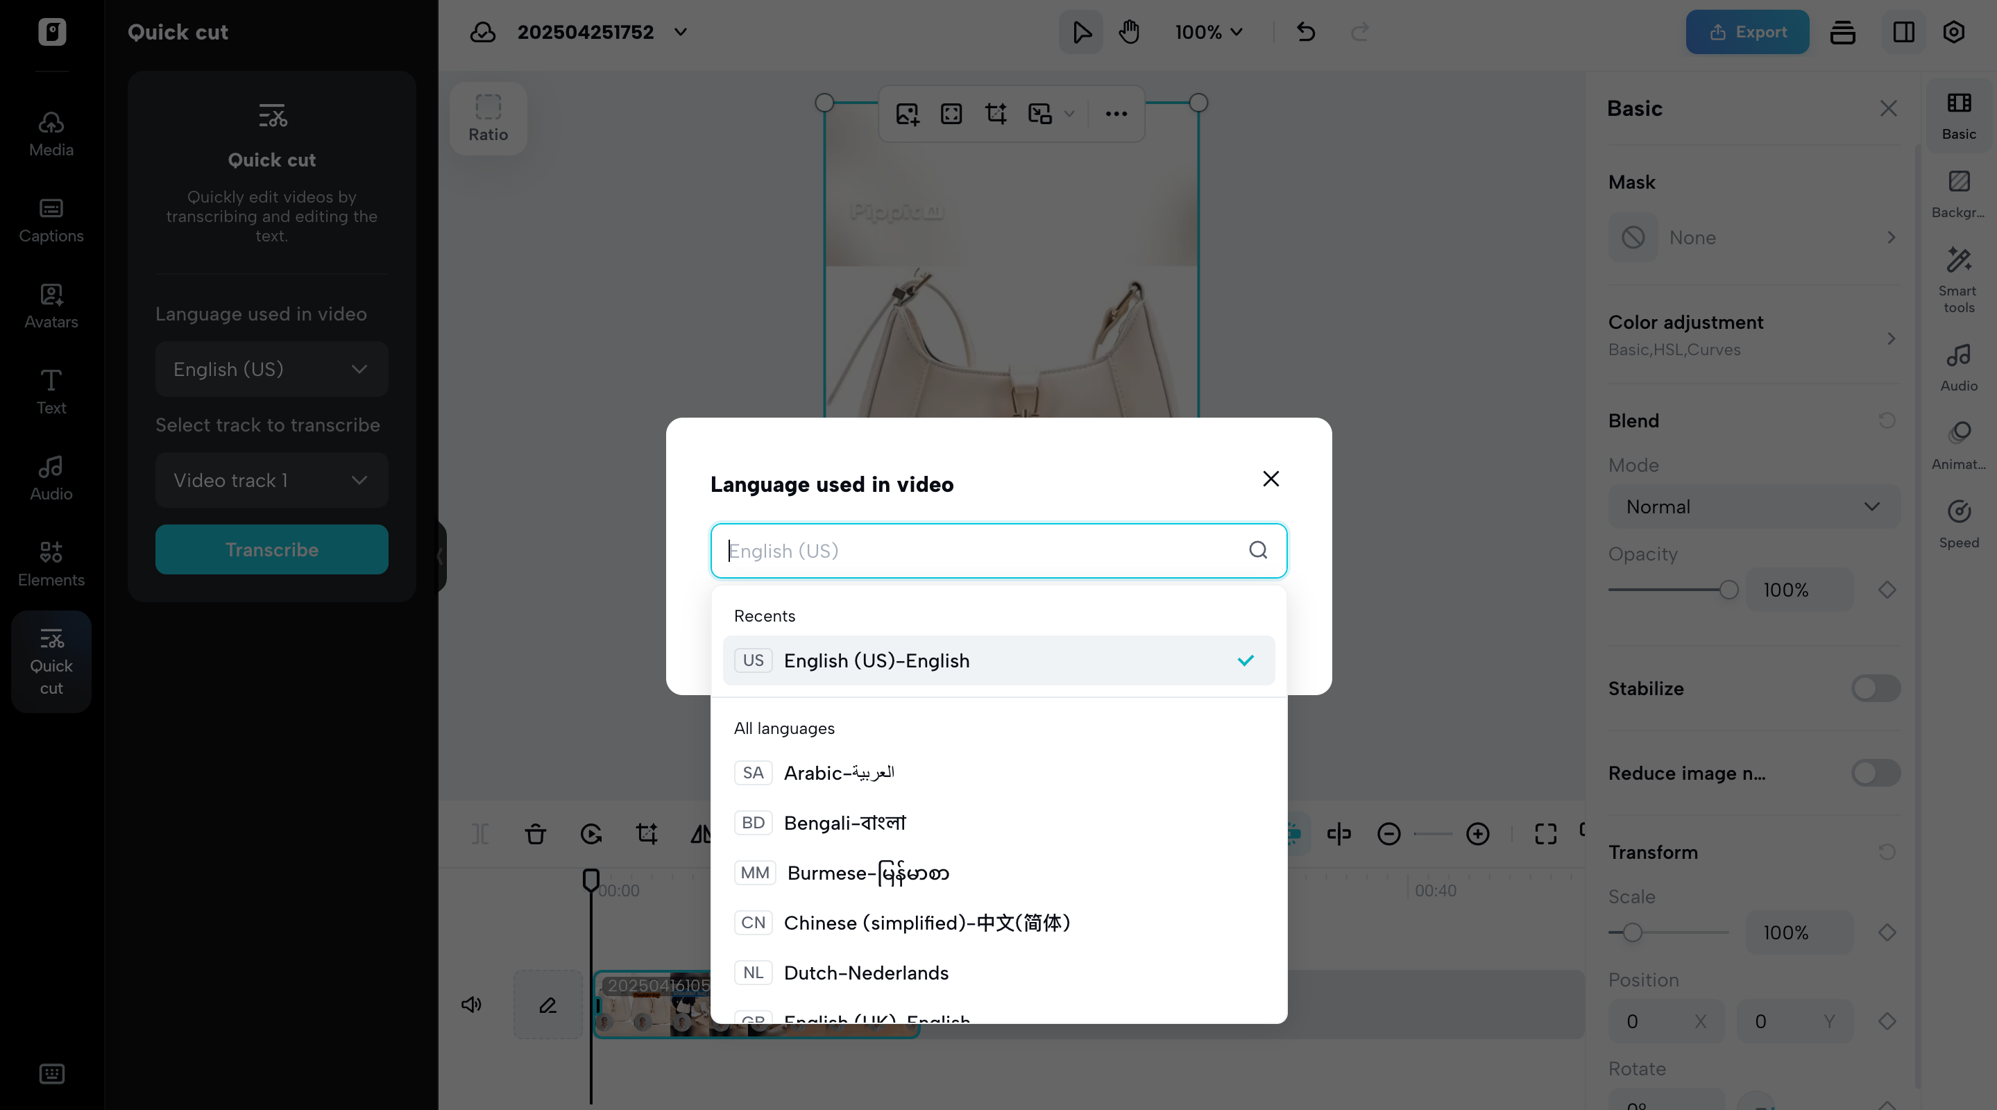The width and height of the screenshot is (1997, 1110).
Task: Open the Captions panel
Action: coord(50,221)
